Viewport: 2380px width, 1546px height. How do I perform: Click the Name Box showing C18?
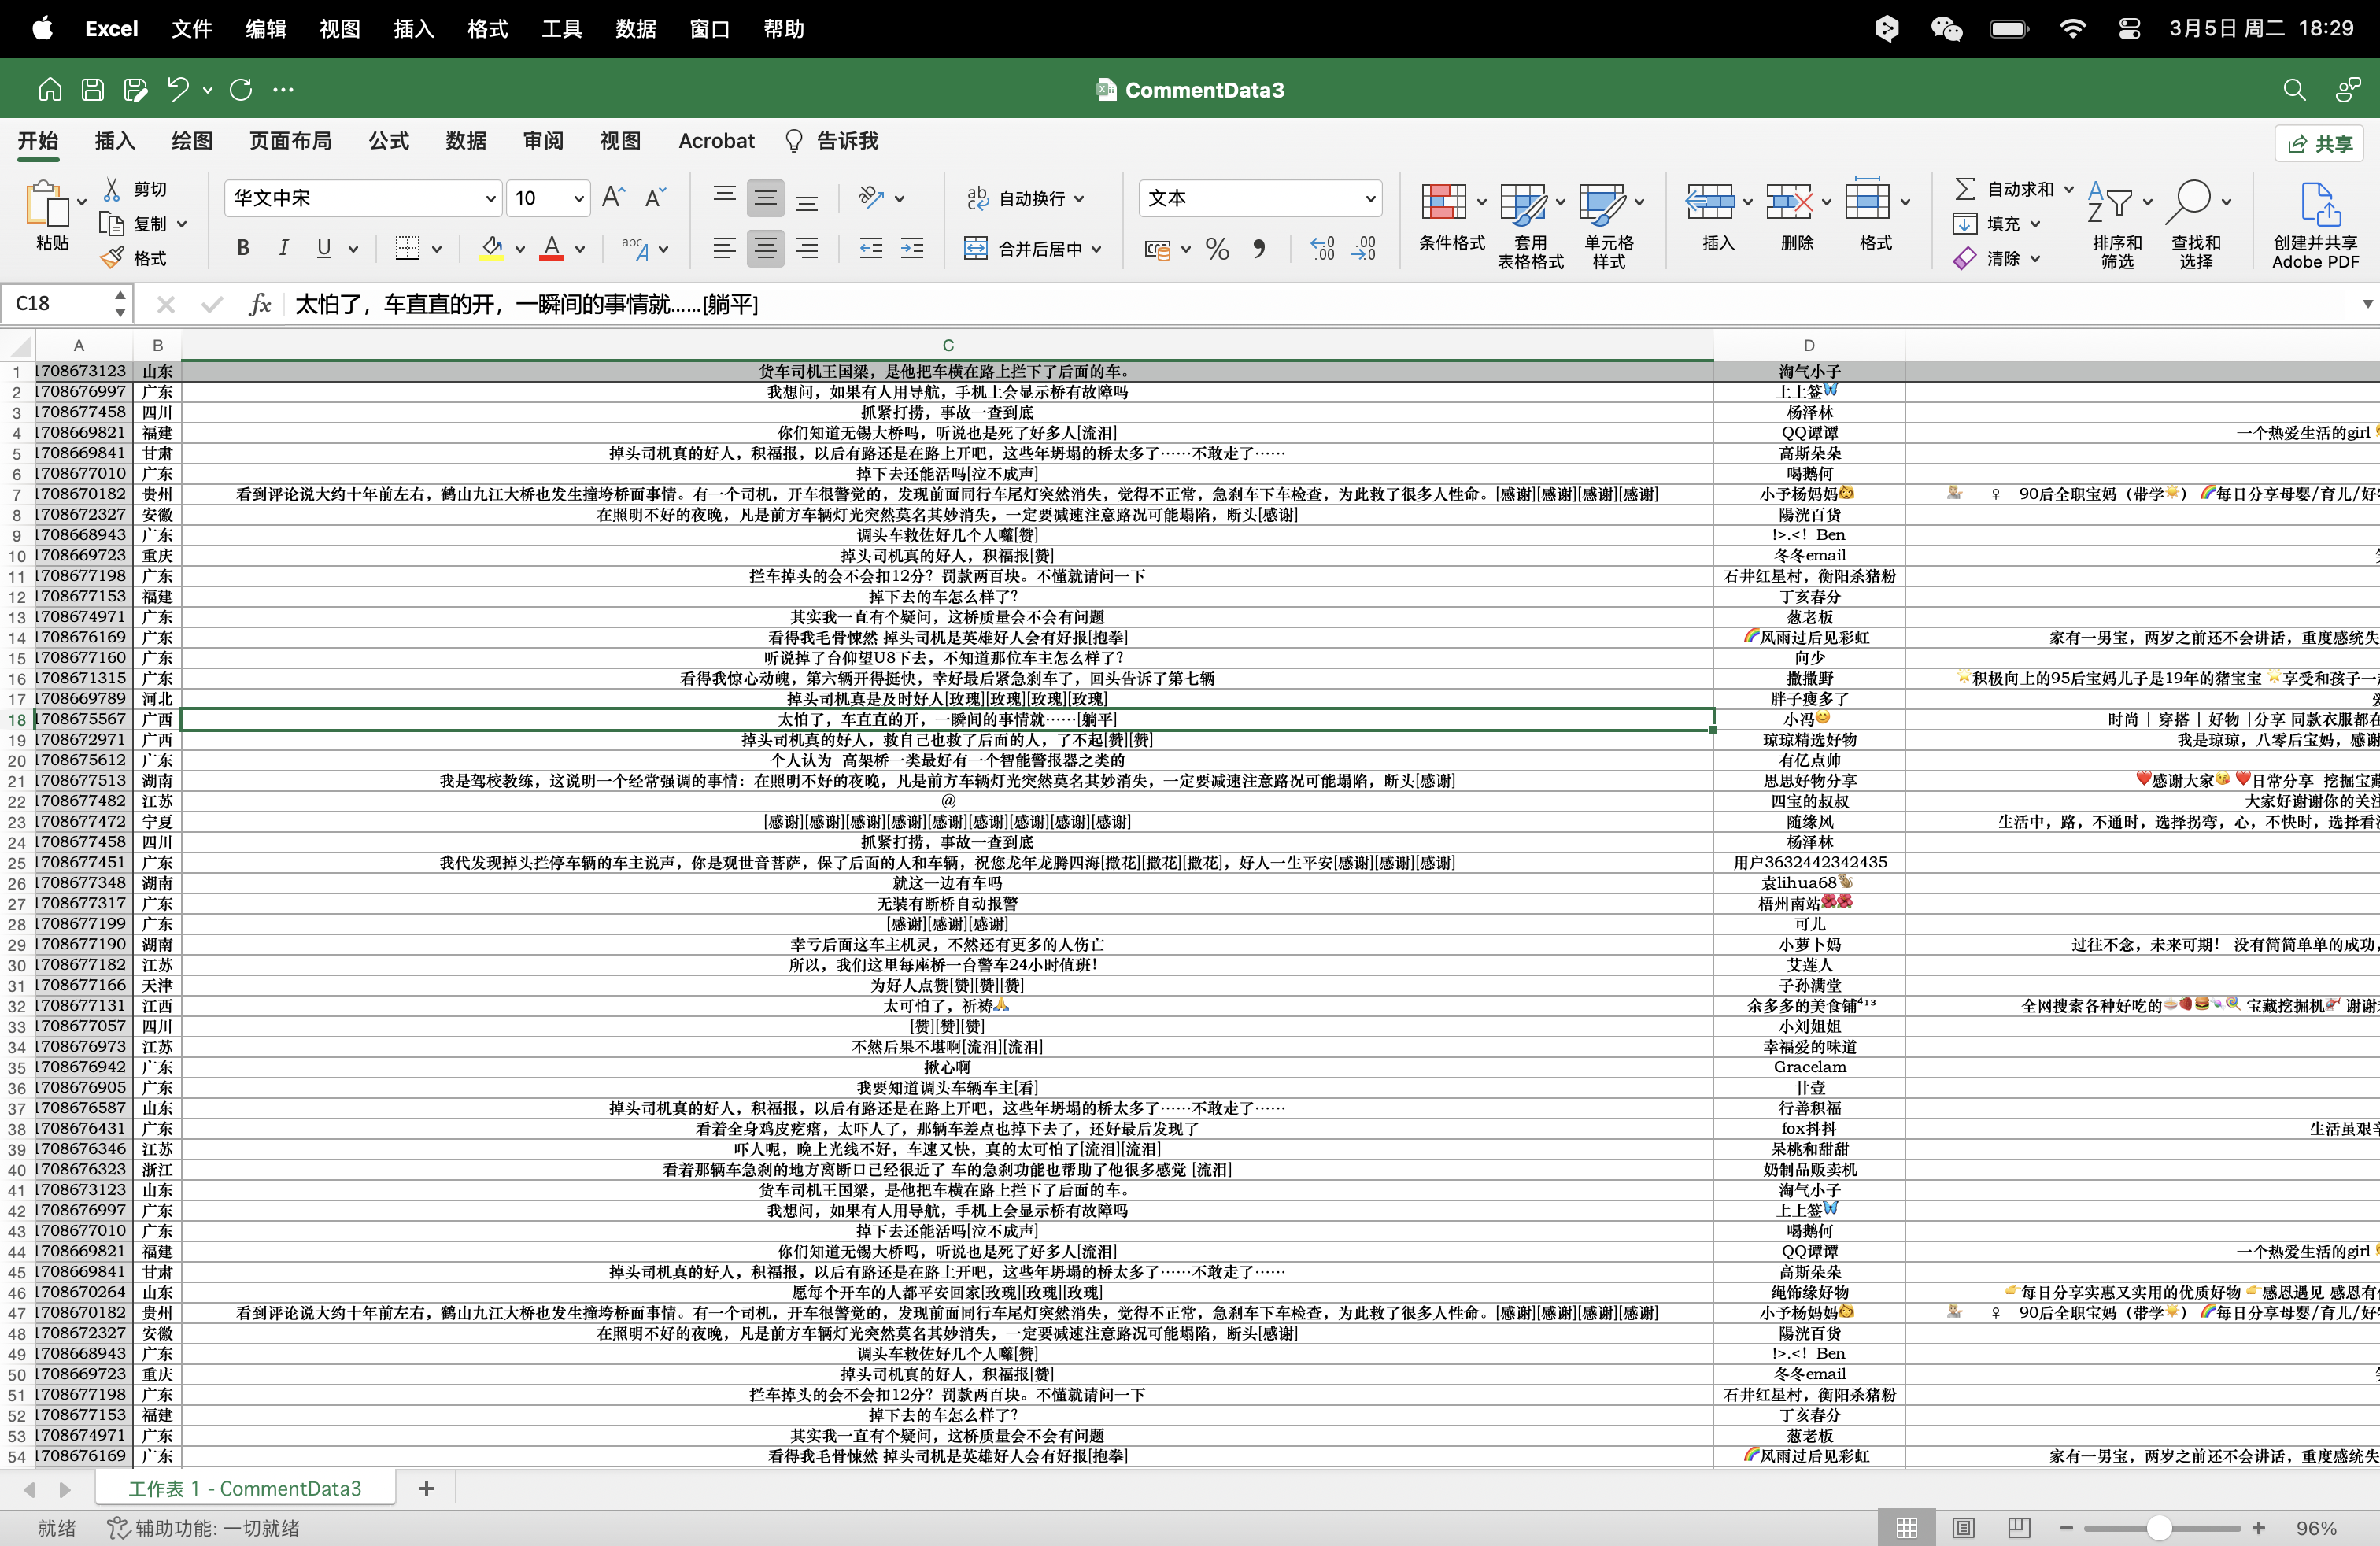(66, 304)
